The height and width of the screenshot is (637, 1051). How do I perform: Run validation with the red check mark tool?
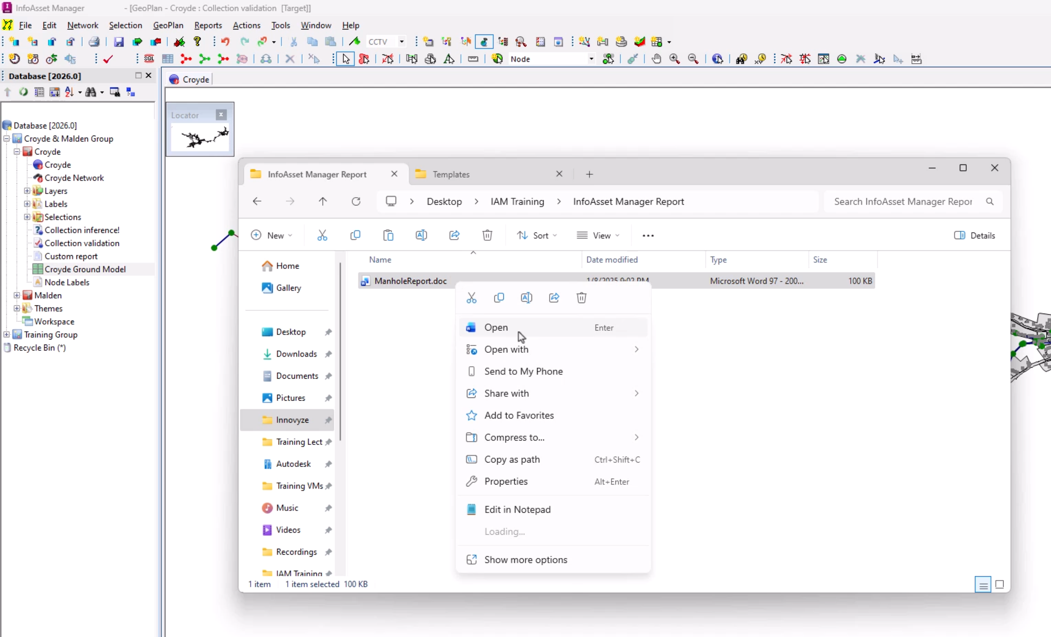pyautogui.click(x=107, y=59)
